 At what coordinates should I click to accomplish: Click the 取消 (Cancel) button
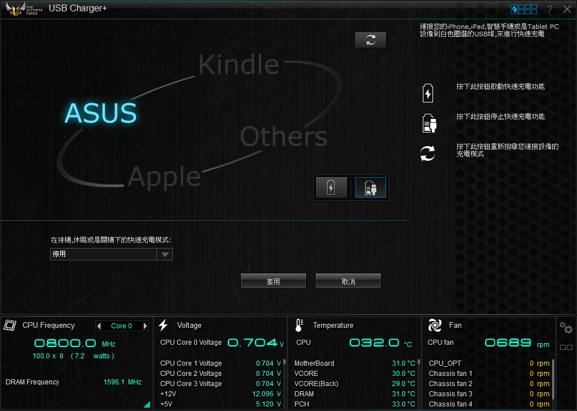point(348,281)
